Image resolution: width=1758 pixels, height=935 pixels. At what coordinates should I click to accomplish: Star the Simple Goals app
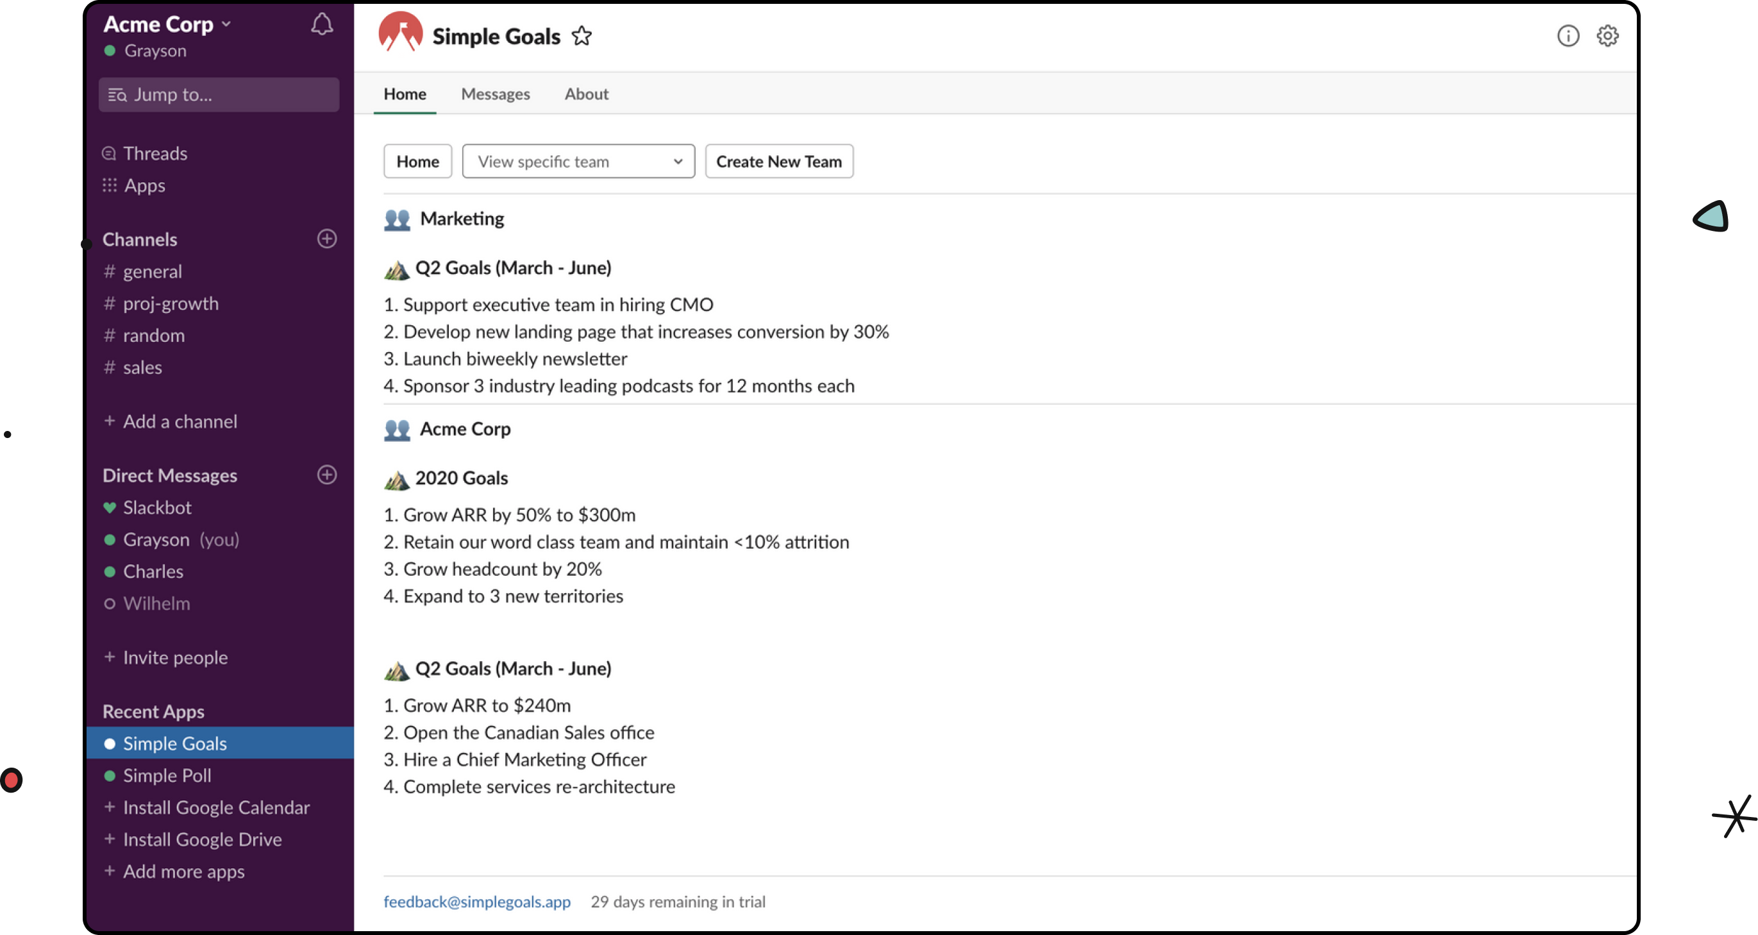pyautogui.click(x=582, y=35)
